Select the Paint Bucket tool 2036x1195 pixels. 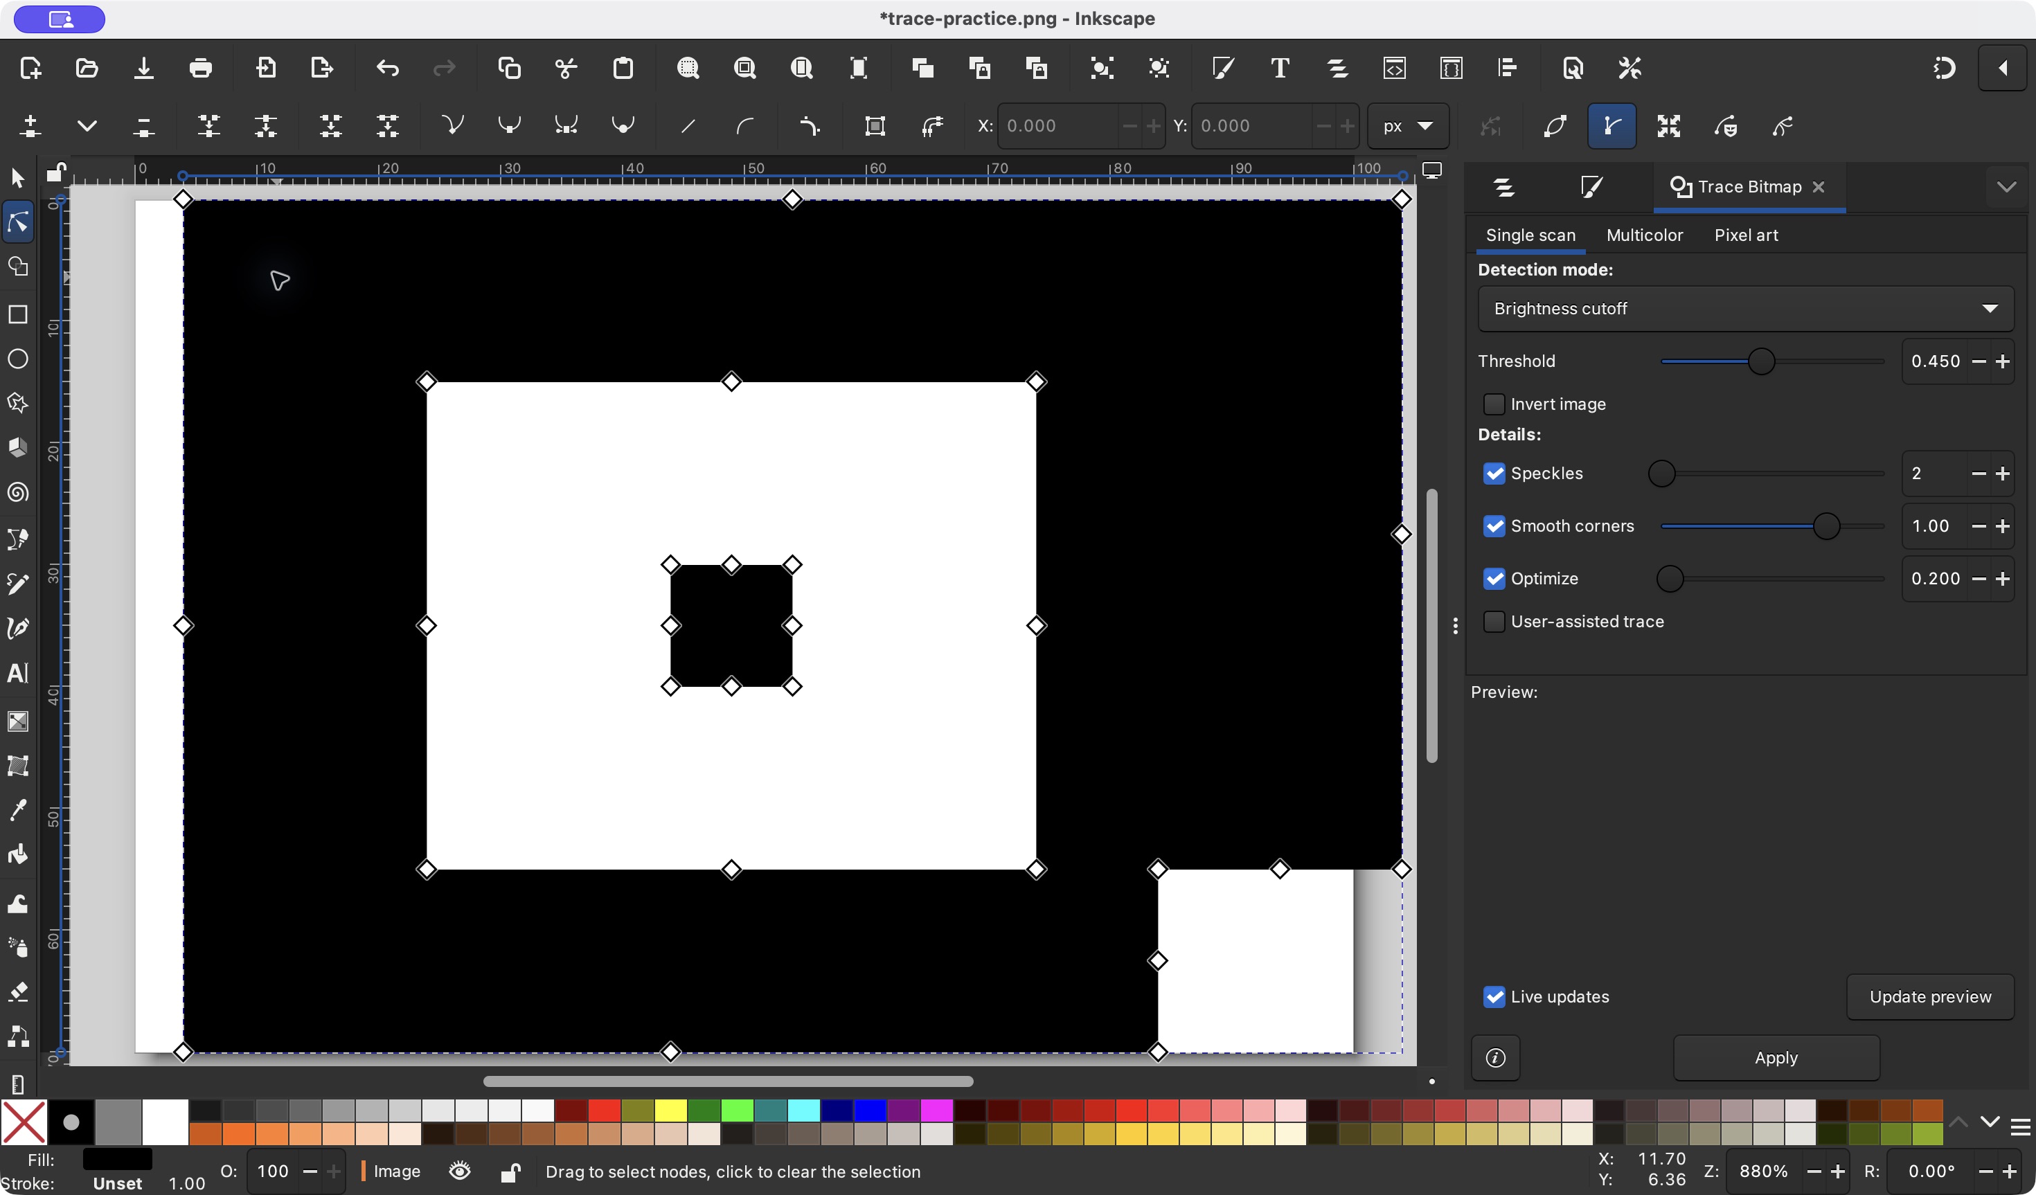coord(18,855)
